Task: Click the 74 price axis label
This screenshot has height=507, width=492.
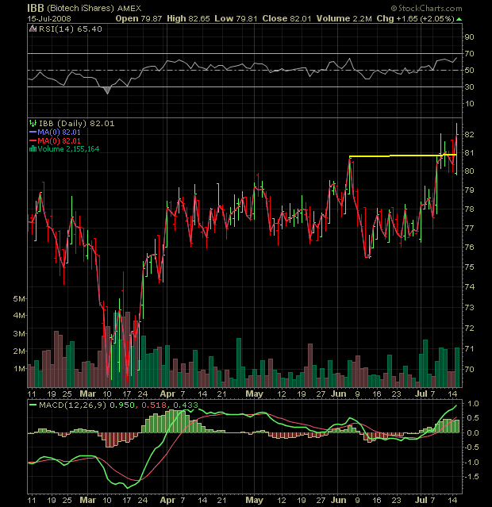Action: (x=469, y=286)
